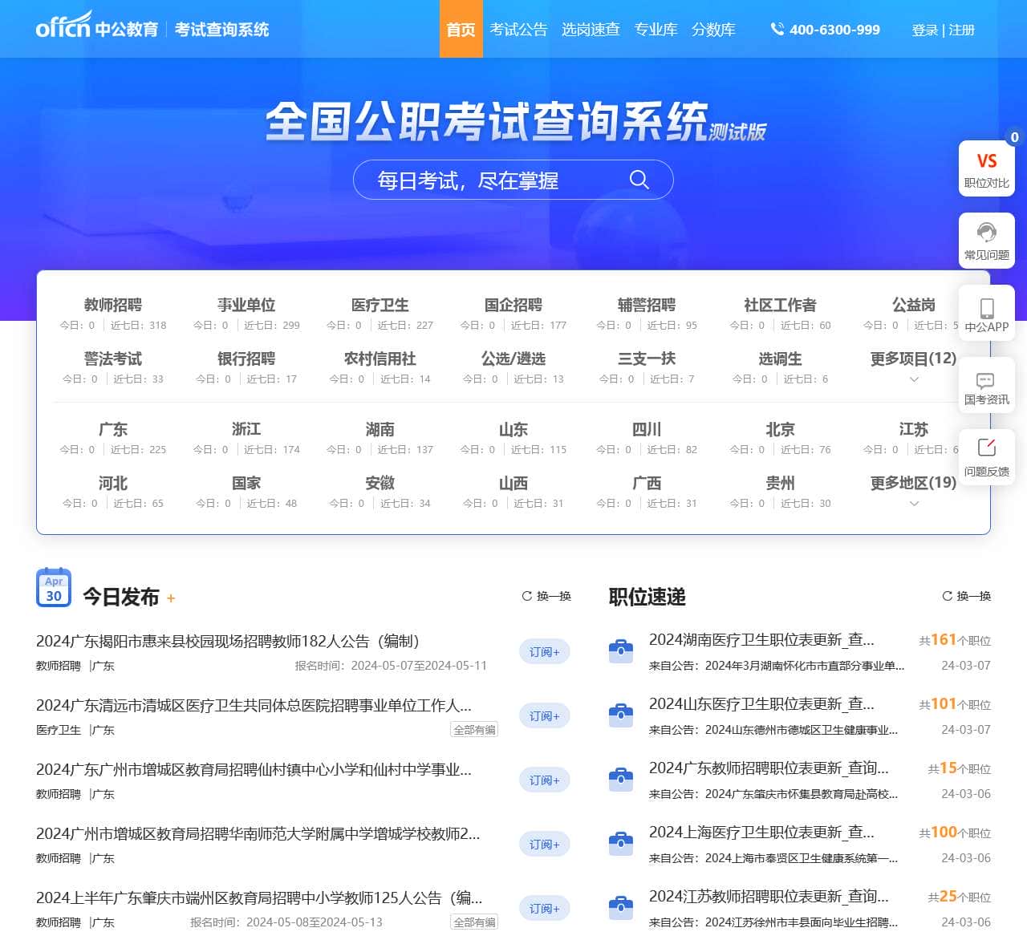Open the 问题反馈 feedback icon

click(986, 456)
